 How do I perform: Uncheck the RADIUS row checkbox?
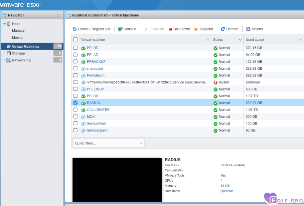click(75, 103)
